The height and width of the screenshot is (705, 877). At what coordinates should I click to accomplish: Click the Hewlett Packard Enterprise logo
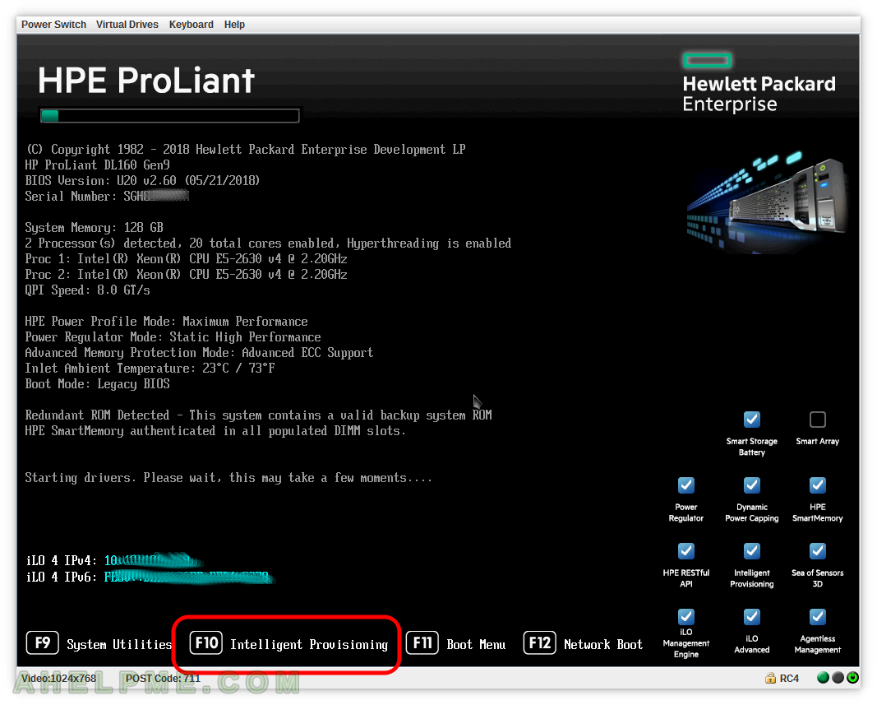pos(759,83)
